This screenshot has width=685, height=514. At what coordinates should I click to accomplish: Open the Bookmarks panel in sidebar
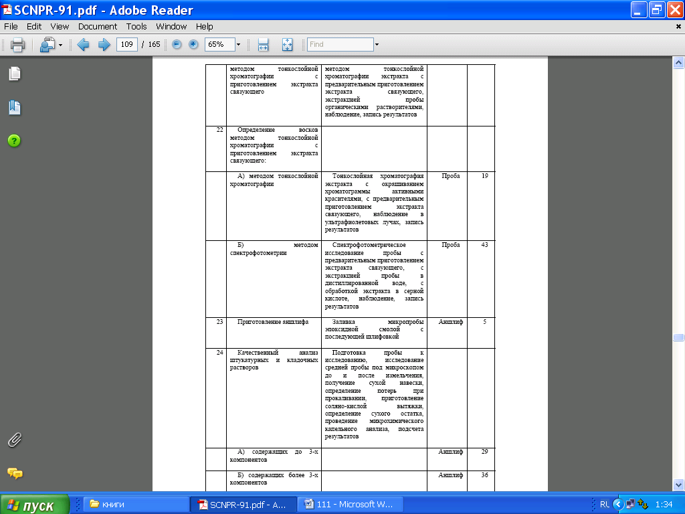coord(15,108)
